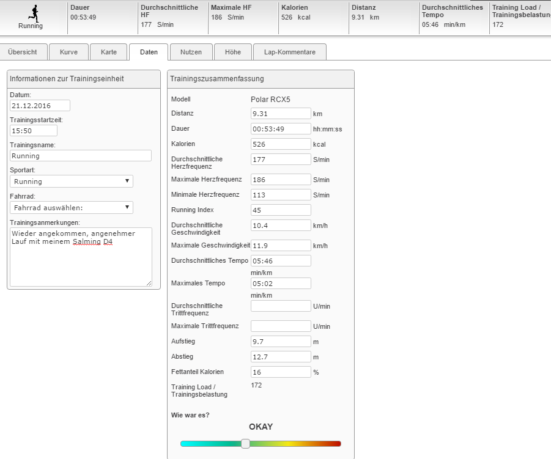Click the Distanz field in summary
The image size is (551, 459).
pyautogui.click(x=281, y=114)
